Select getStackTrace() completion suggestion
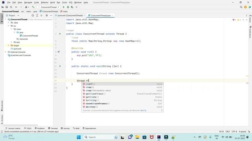Image resolution: width=252 pixels, height=141 pixels. [x=122, y=94]
